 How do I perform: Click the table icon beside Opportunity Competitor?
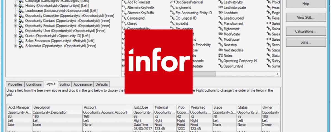21,16
